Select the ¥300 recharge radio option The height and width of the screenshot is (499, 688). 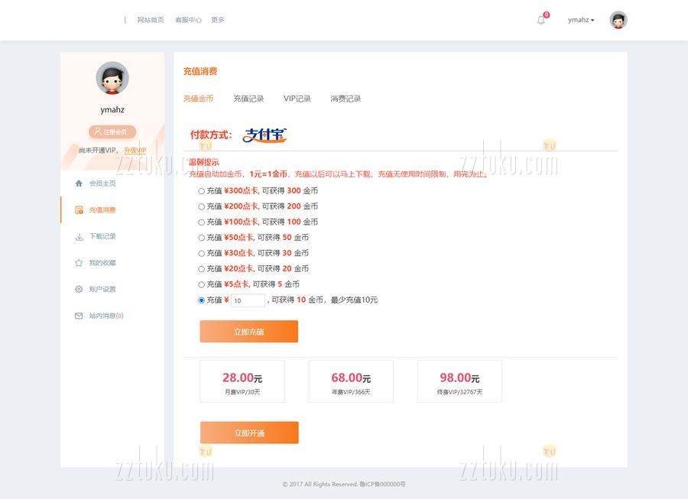[x=202, y=191]
